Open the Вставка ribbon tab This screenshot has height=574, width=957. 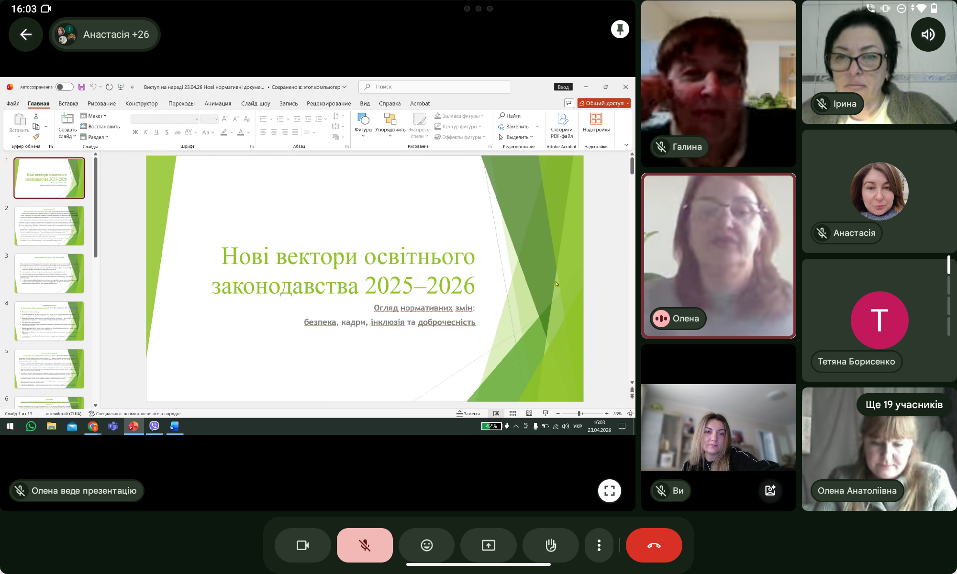tap(68, 103)
